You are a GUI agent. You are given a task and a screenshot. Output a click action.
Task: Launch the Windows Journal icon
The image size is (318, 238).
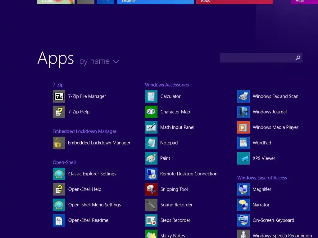[x=243, y=112]
